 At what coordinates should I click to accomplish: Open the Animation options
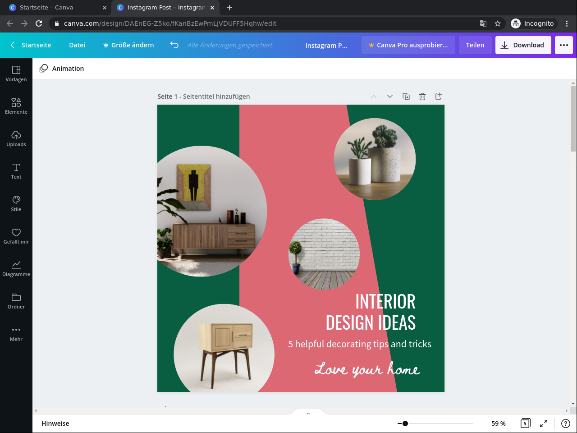point(62,69)
